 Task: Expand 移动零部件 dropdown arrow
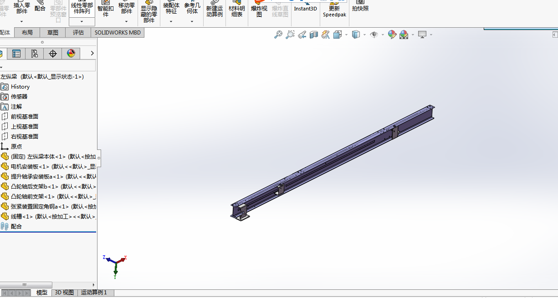tap(127, 21)
